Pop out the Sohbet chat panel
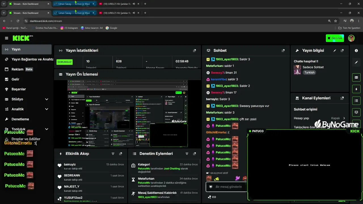 [283, 51]
